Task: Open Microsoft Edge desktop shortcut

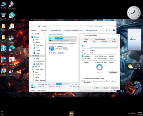Action: 12,50
